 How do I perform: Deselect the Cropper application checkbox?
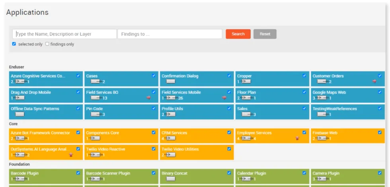(x=304, y=75)
